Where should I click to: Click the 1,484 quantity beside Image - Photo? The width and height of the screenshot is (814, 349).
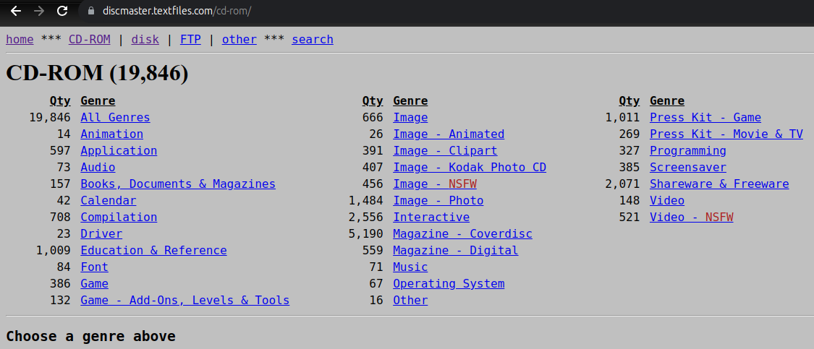click(366, 201)
